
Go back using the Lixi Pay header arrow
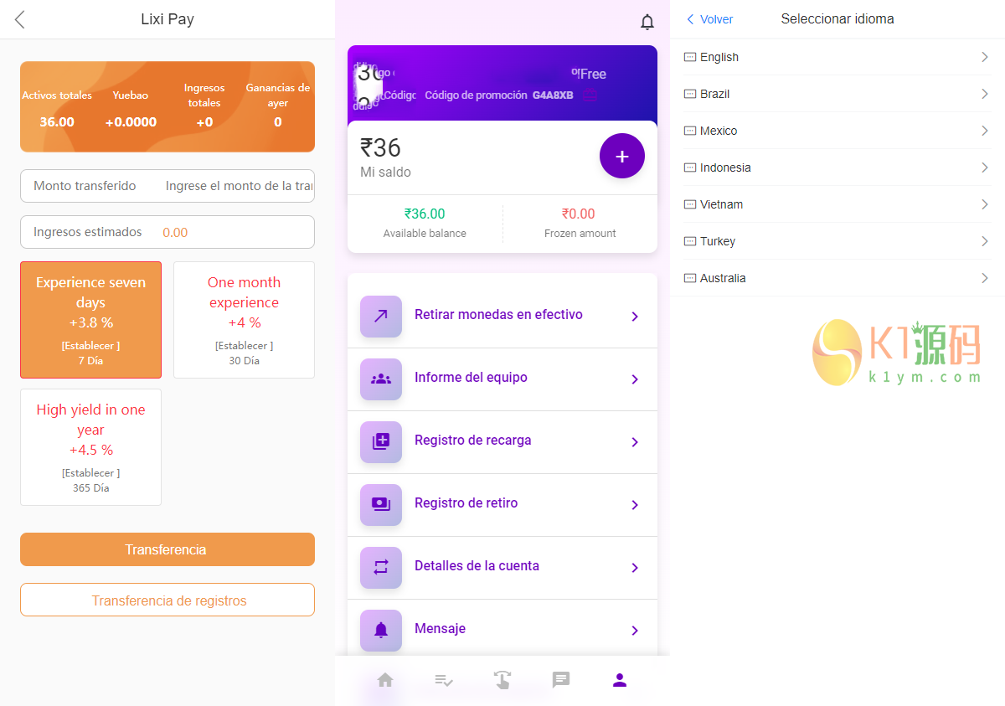click(x=20, y=19)
